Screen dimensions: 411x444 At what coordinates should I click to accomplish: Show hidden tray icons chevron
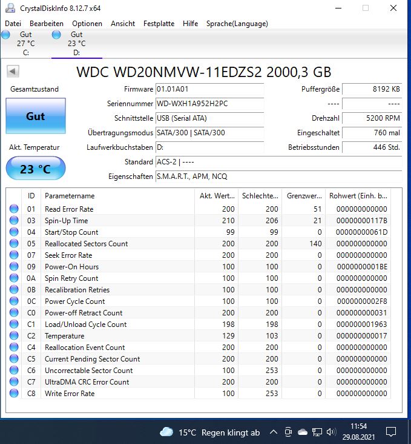pyautogui.click(x=274, y=432)
